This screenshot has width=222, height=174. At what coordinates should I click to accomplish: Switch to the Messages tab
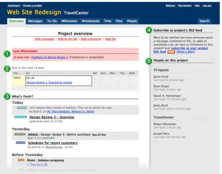coord(35,21)
